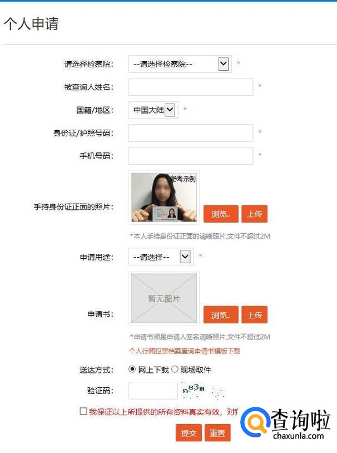
Task: Open 个人行贿犯罪档案查询申请书模板下载 link
Action: [x=185, y=351]
